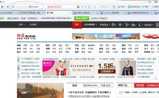Open VIP邮箱 link
This screenshot has height=98, width=159.
click(134, 92)
